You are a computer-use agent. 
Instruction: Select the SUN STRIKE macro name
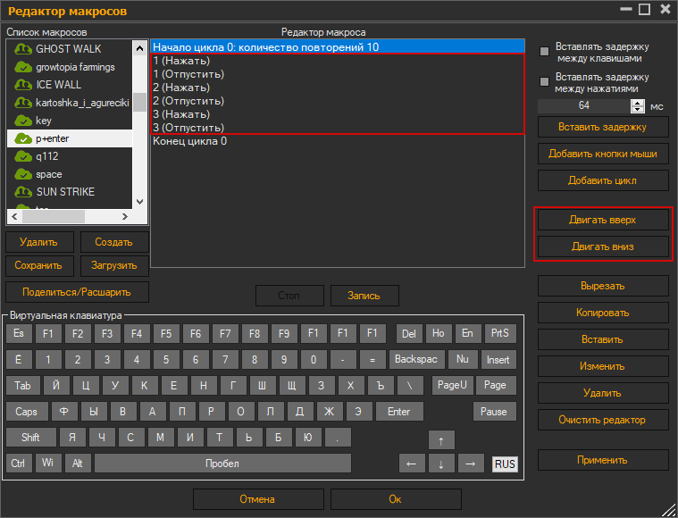click(65, 192)
